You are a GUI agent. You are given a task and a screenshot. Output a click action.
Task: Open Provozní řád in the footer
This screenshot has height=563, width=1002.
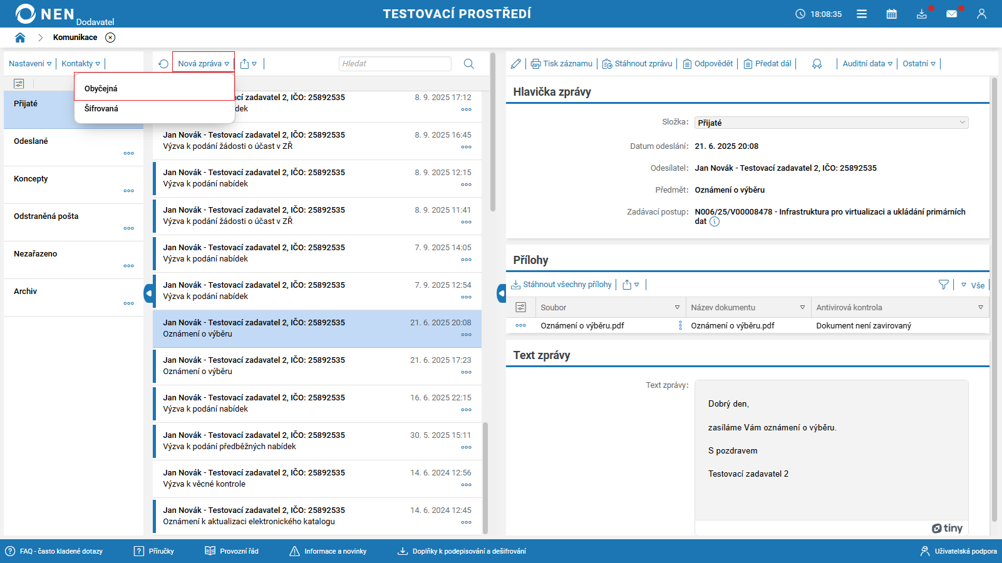click(x=232, y=551)
